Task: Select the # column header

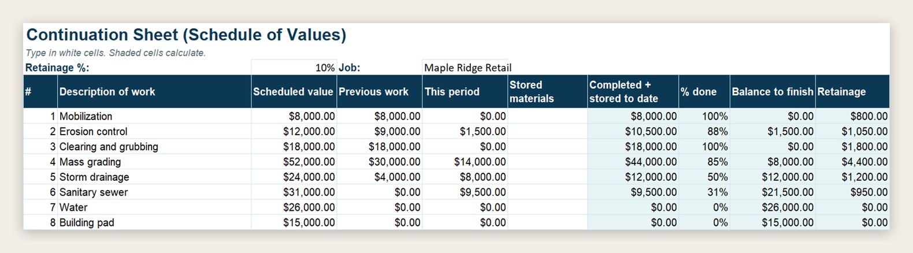Action: tap(40, 91)
